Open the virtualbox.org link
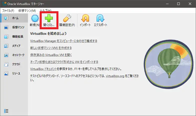 pos(115,76)
